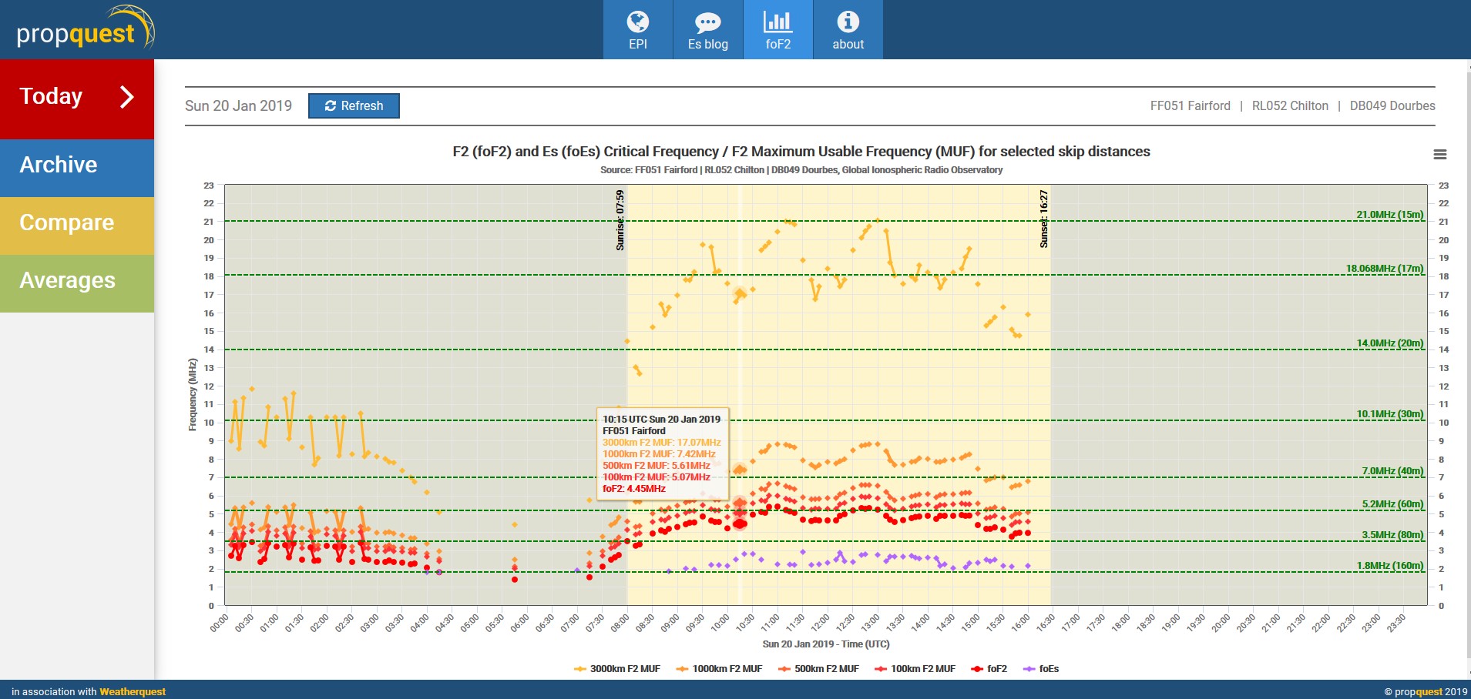Toggle the foEs legend series

click(x=1048, y=669)
